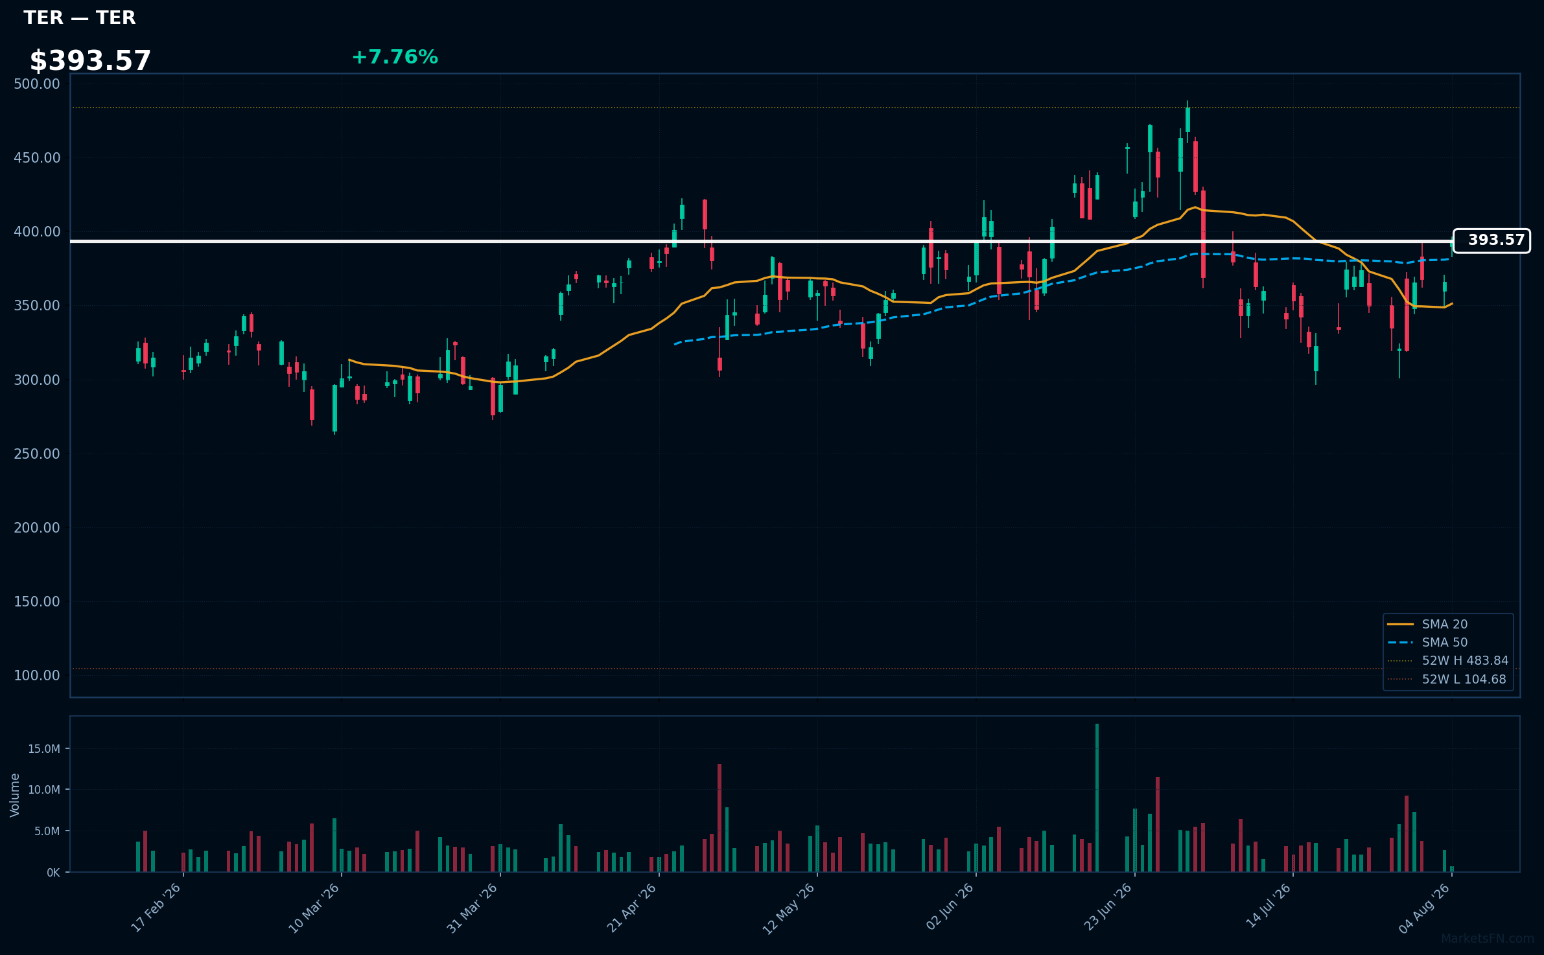
Task: Click the green +7.76% change value
Action: coord(395,57)
